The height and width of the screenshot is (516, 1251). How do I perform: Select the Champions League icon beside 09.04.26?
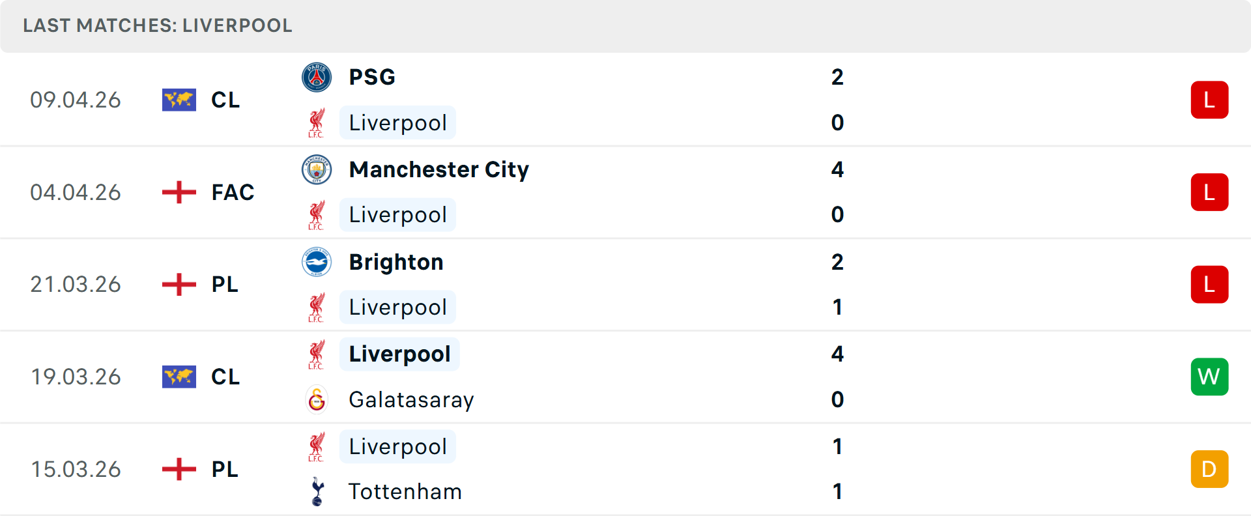179,100
